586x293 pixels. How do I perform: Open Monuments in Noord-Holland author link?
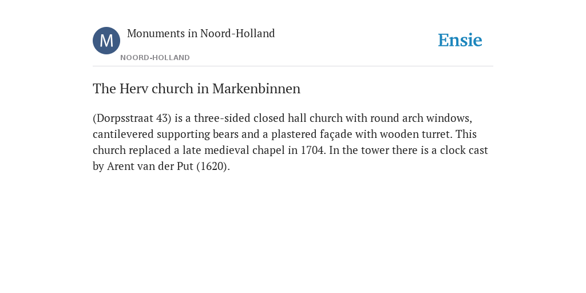pyautogui.click(x=201, y=33)
